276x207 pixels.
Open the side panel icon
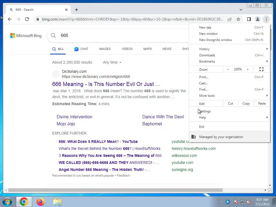tap(249, 19)
